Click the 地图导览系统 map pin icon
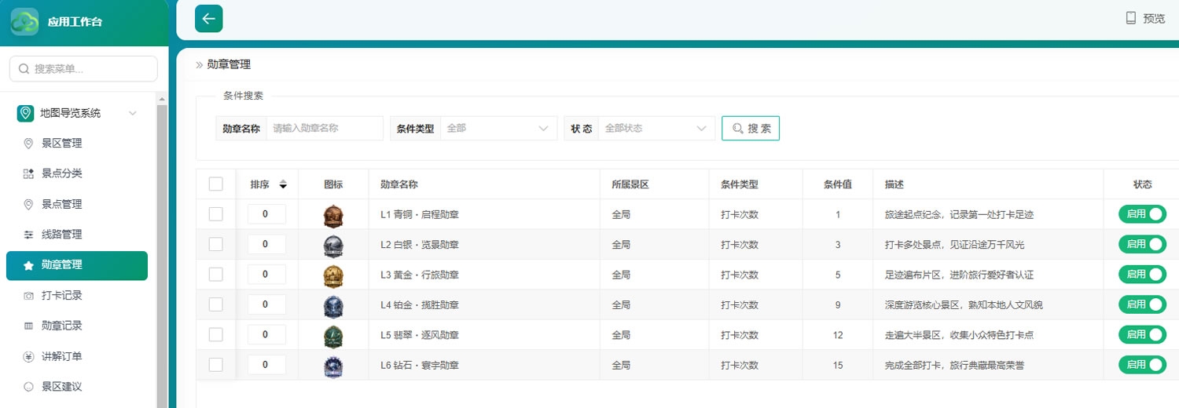Viewport: 1179px width, 408px height. 26,113
